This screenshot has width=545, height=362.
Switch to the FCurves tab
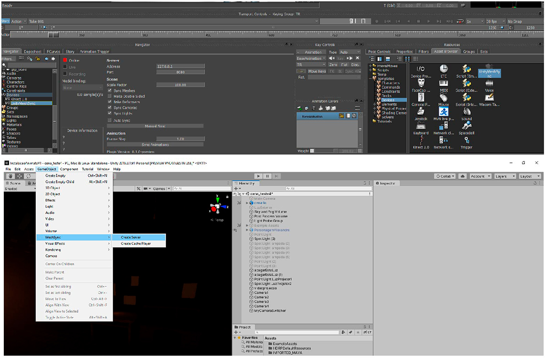point(53,52)
